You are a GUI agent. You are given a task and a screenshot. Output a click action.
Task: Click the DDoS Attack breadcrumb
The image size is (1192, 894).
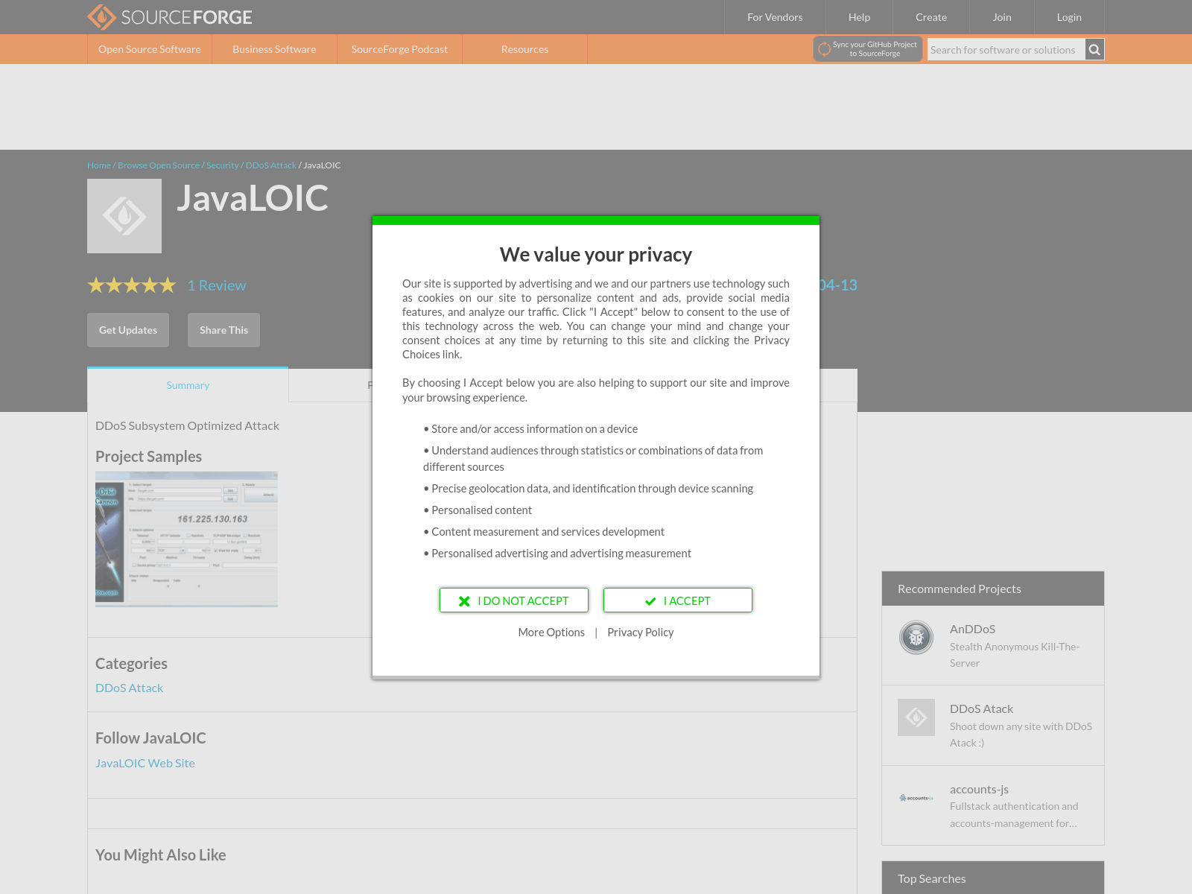pyautogui.click(x=271, y=165)
